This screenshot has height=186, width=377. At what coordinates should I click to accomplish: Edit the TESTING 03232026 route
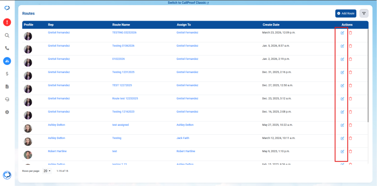[343, 33]
